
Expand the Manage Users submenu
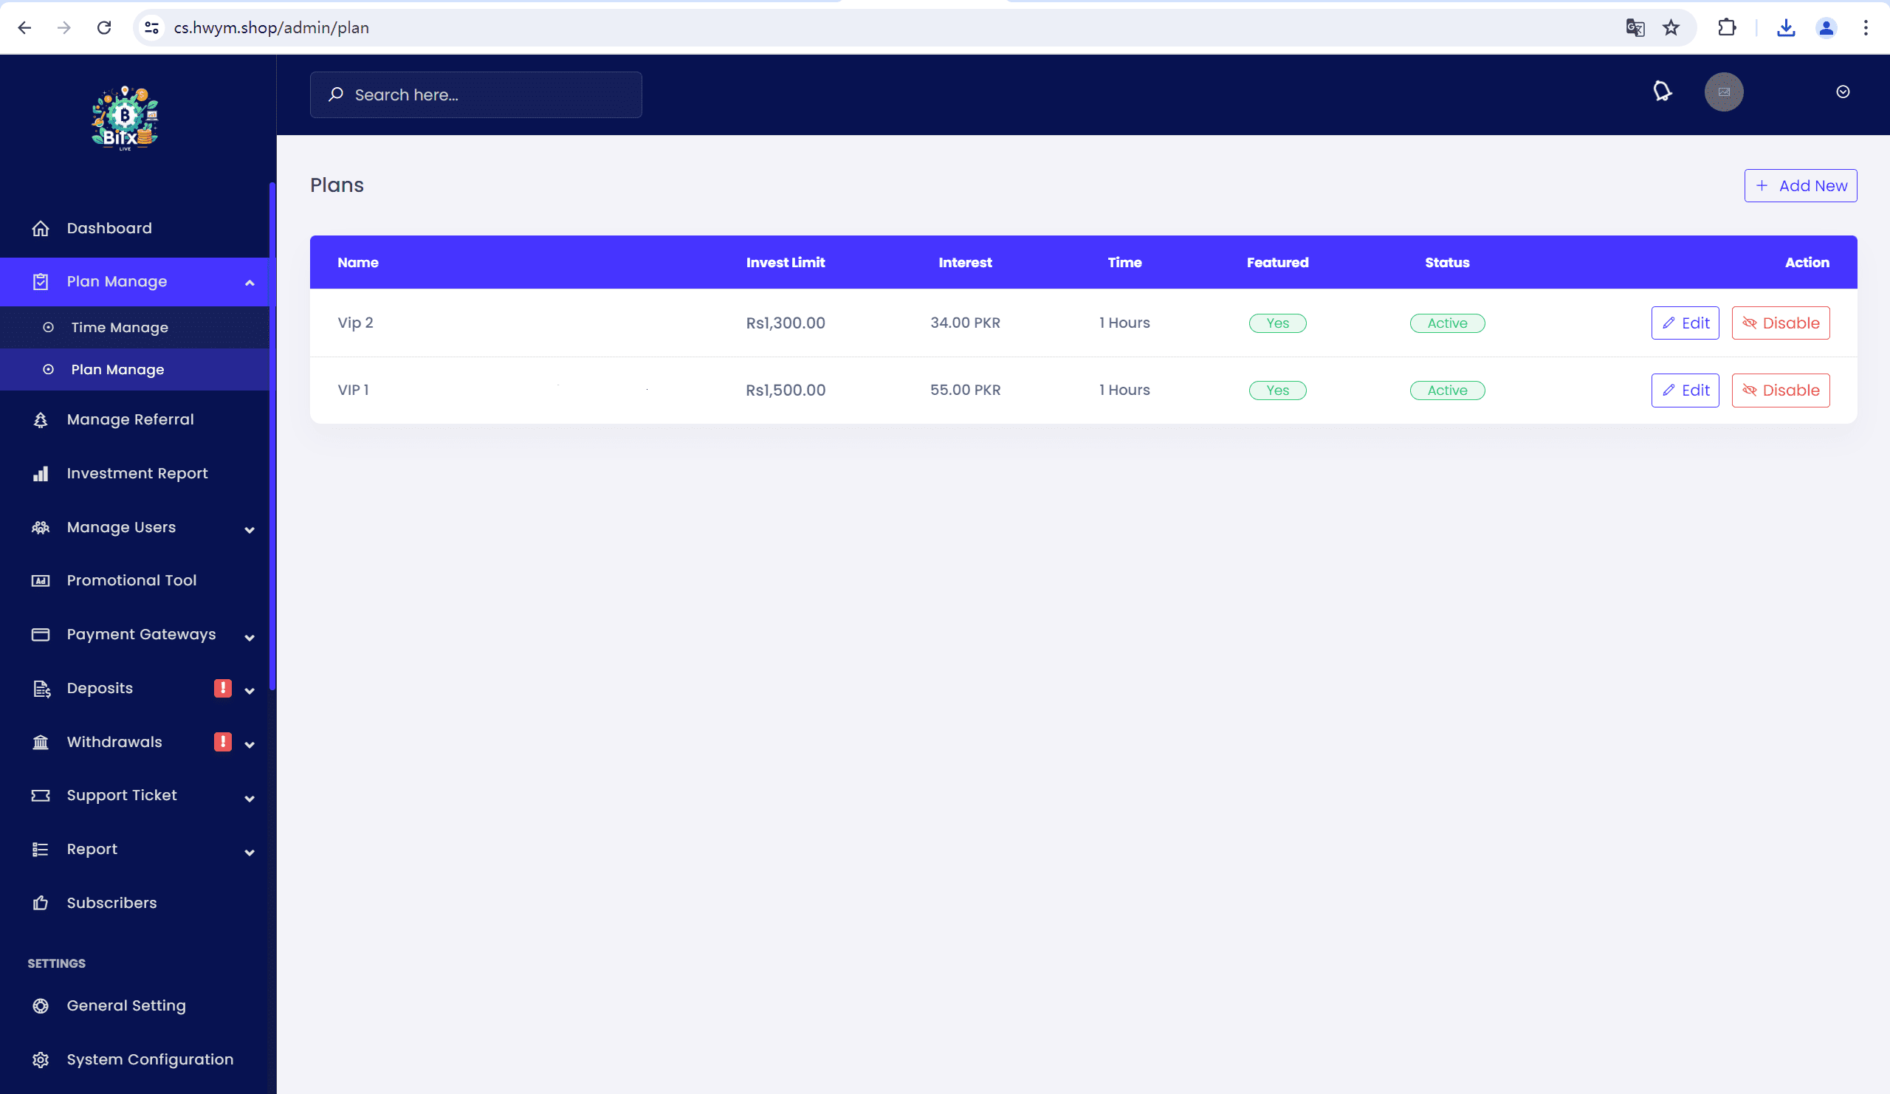coord(250,529)
